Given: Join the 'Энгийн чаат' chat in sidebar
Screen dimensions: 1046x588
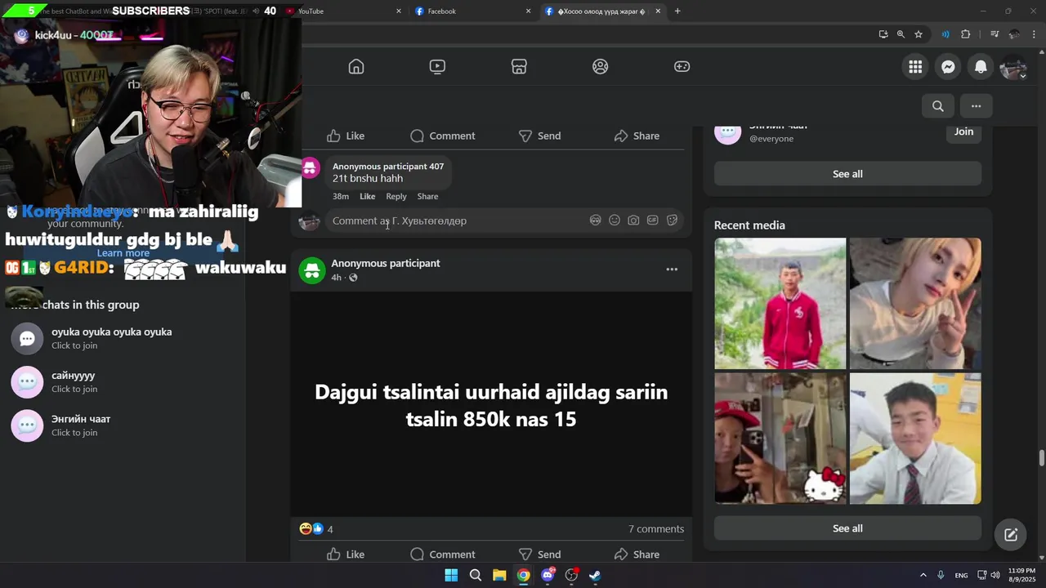Looking at the screenshot, I should [123, 425].
